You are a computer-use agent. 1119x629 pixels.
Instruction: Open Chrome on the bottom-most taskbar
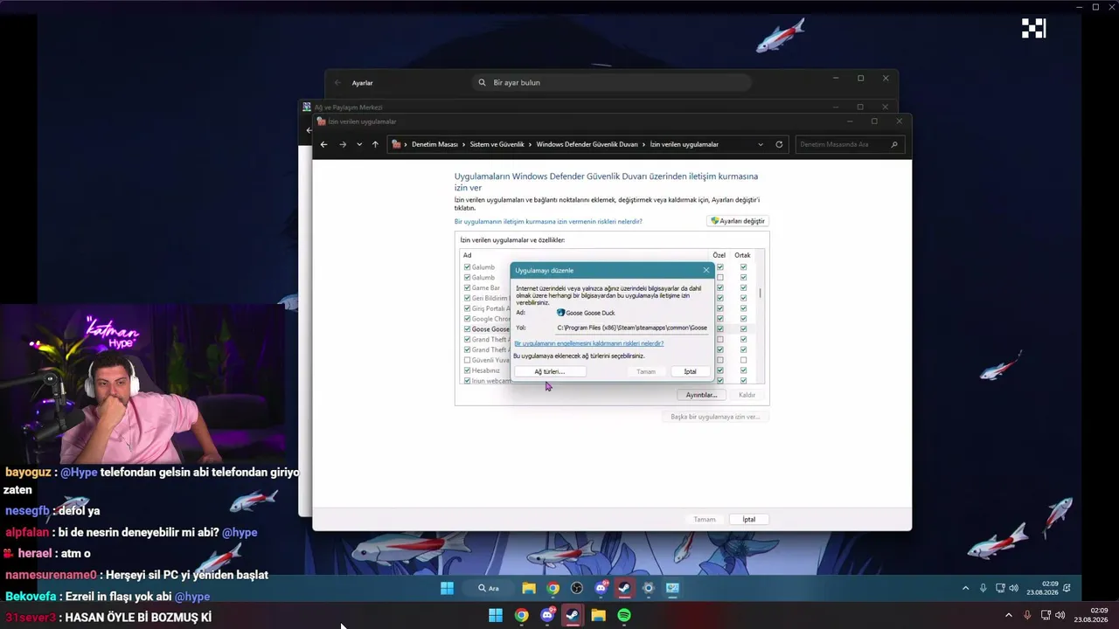(x=521, y=615)
